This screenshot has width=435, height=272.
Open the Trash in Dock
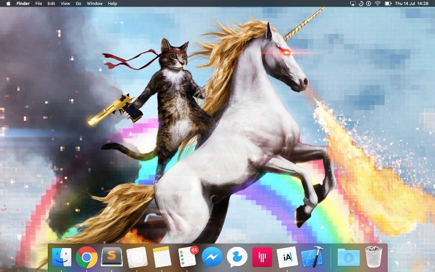(x=374, y=257)
